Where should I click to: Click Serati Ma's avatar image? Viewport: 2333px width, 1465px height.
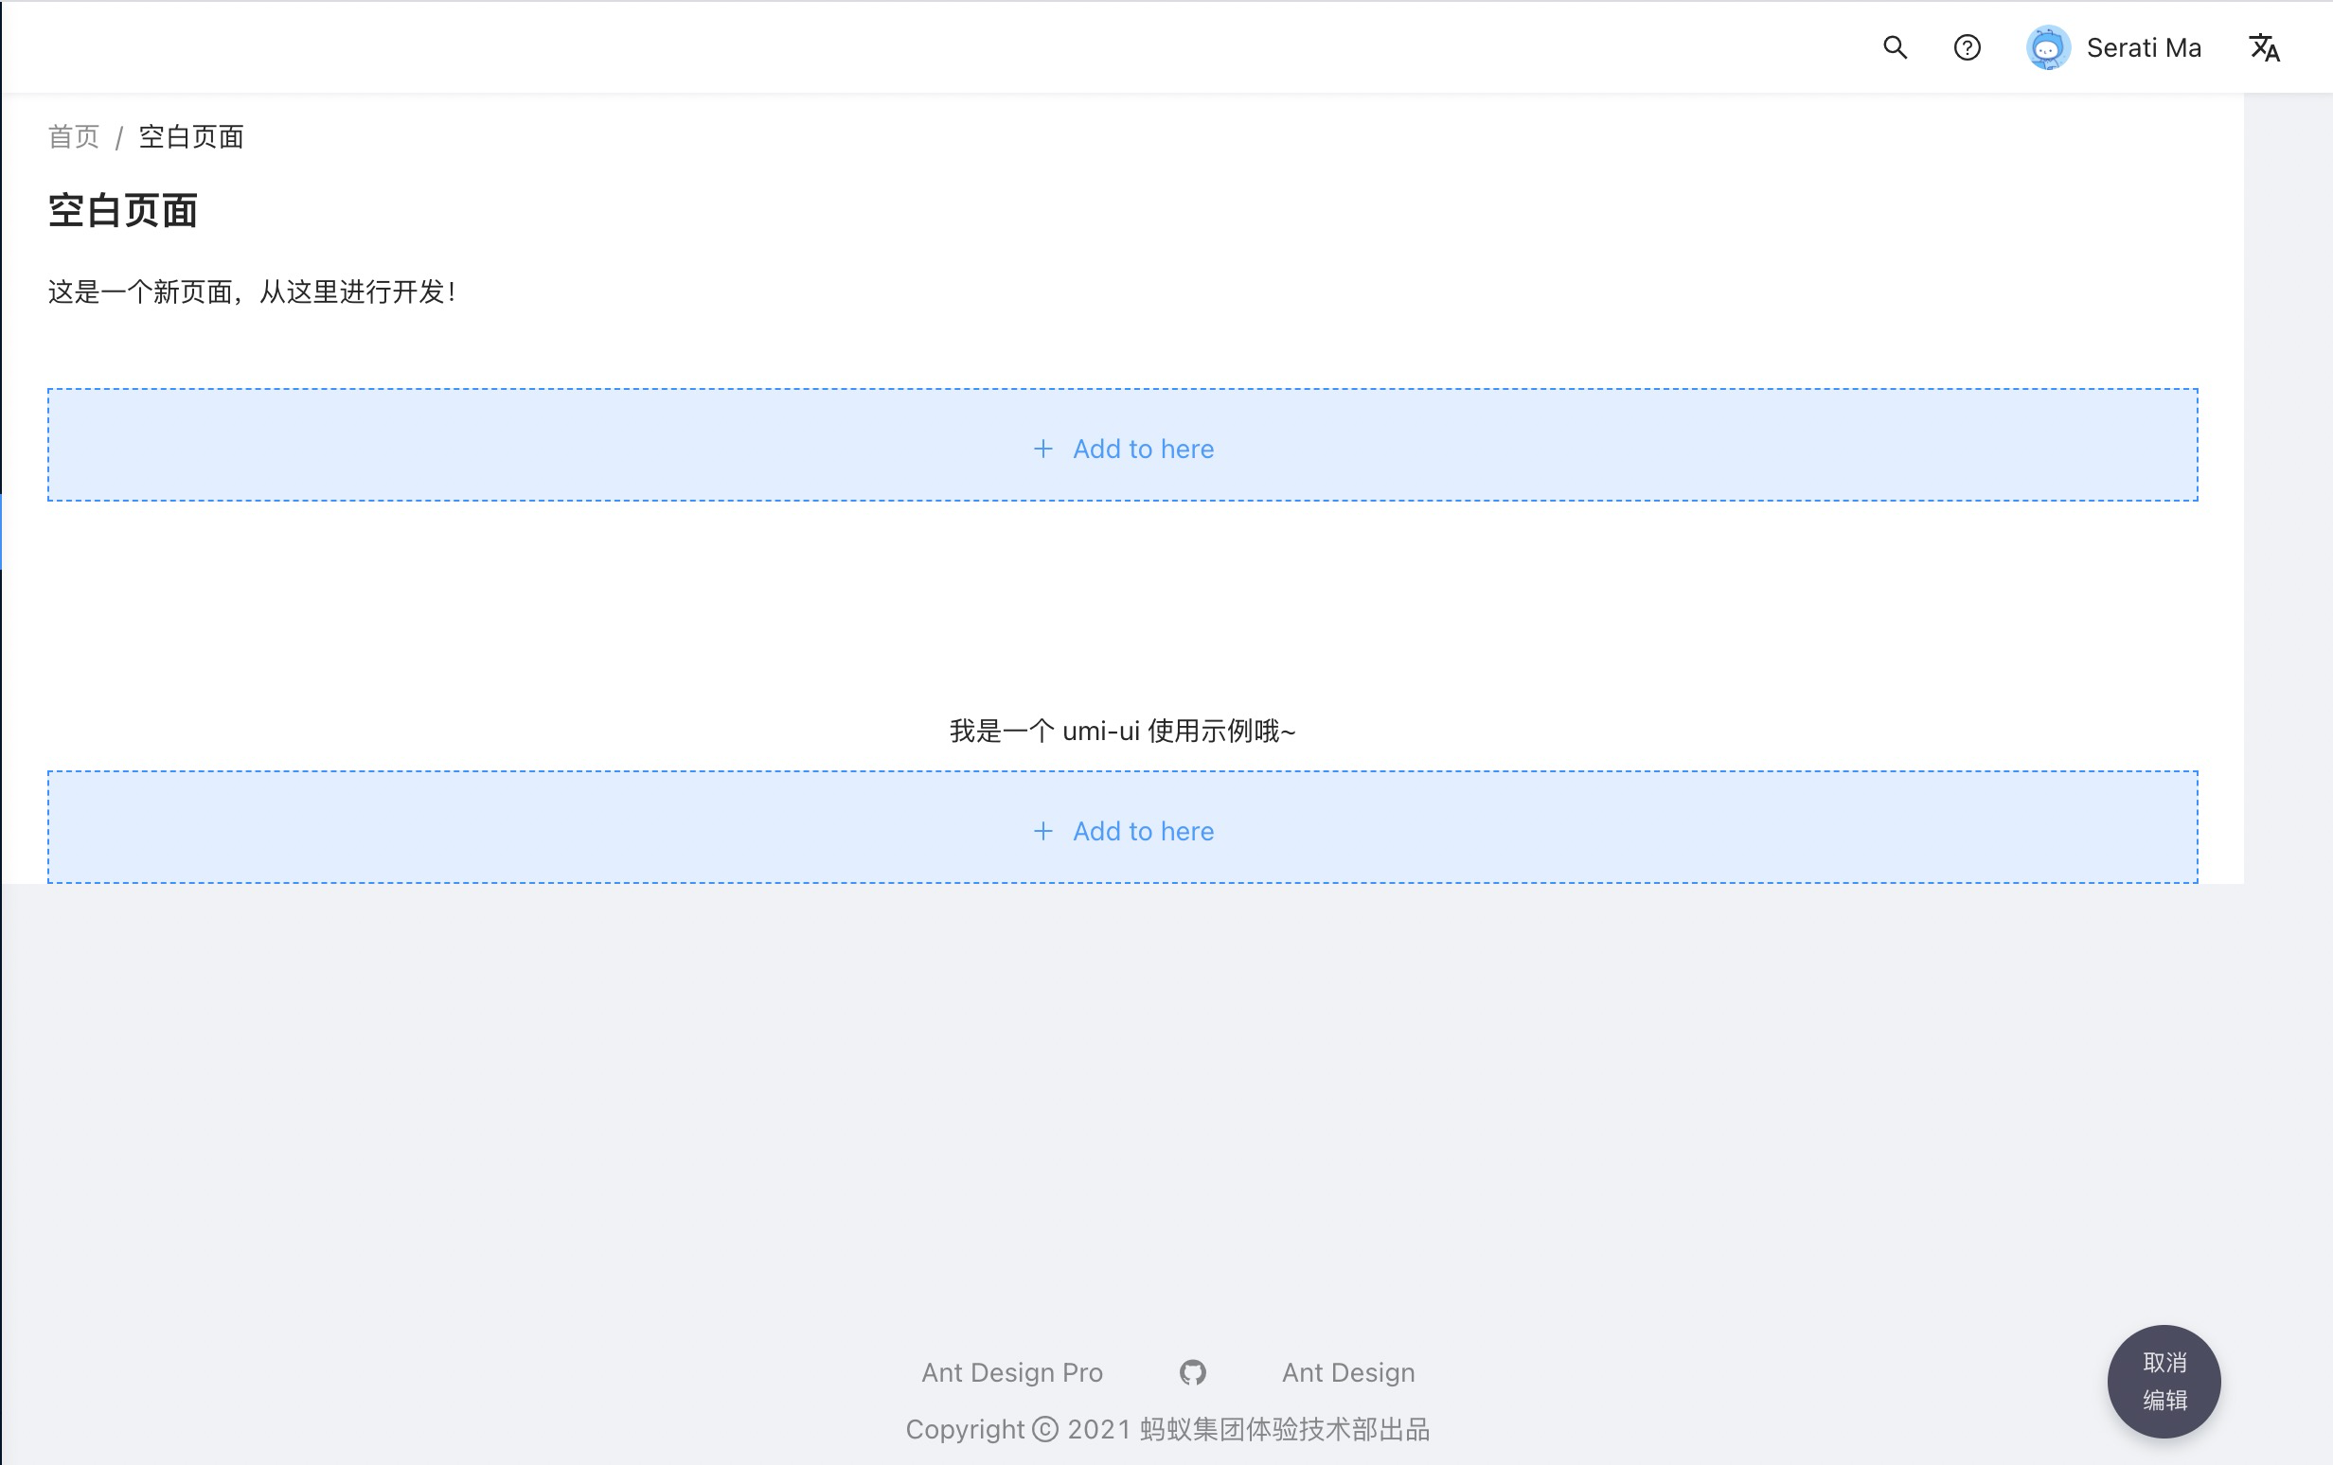(2048, 46)
